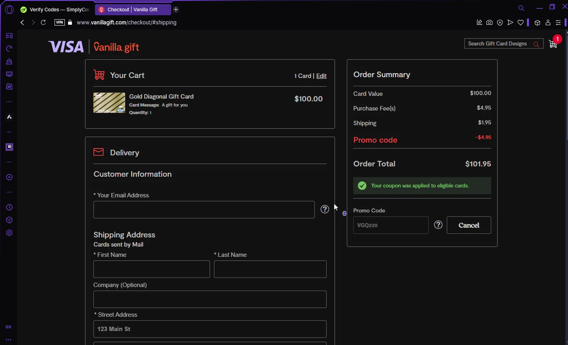This screenshot has width=568, height=345.
Task: Open the sidebar History clock icon
Action: (9, 208)
